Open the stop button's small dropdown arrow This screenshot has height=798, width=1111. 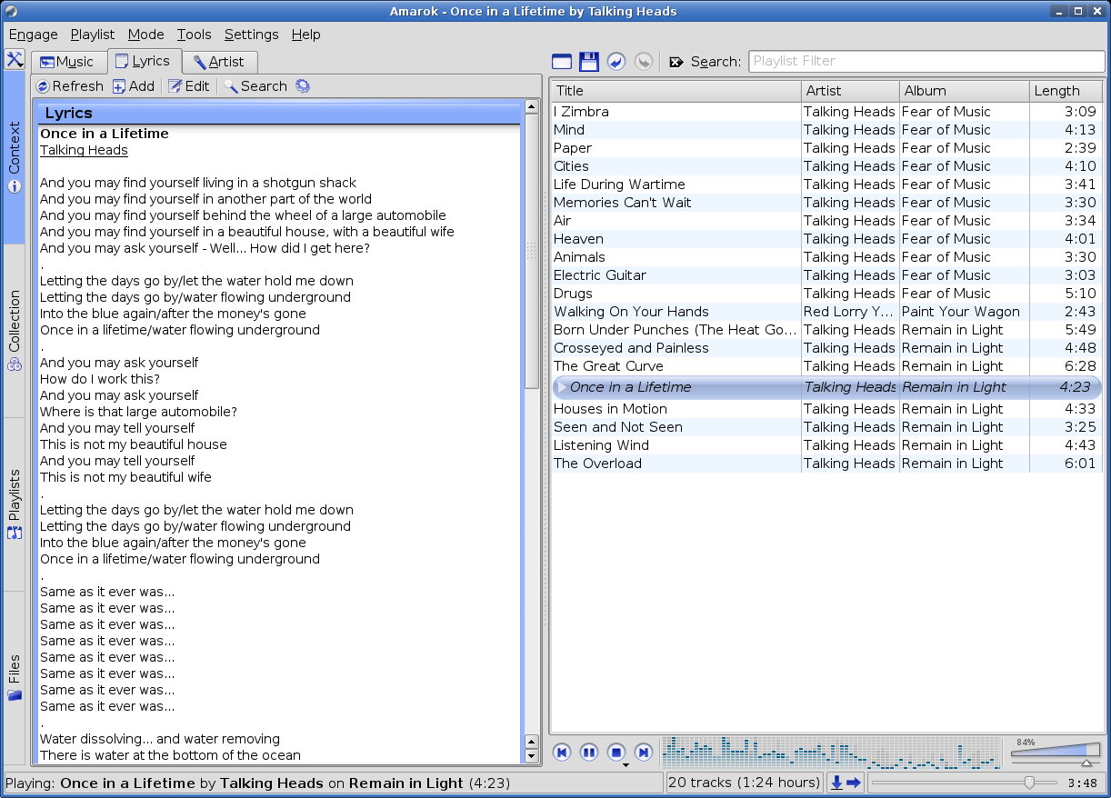(626, 765)
